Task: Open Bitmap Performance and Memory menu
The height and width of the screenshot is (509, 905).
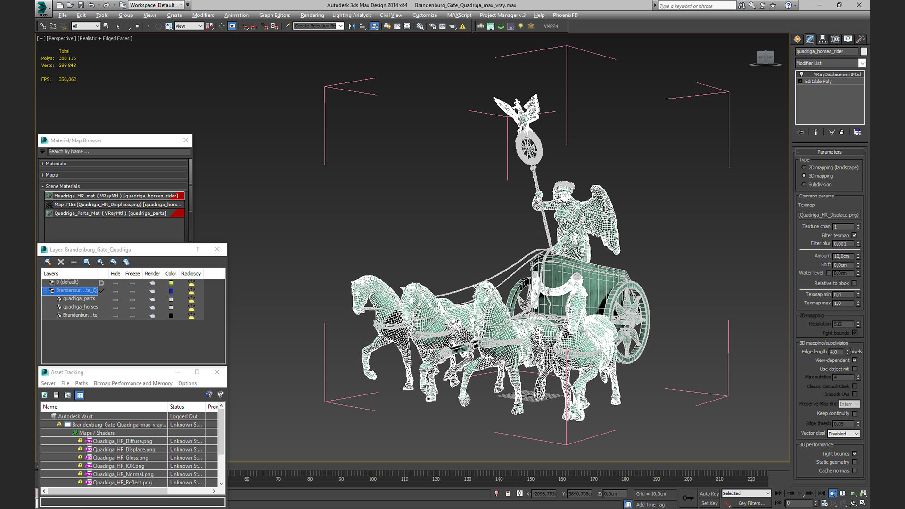Action: 133,383
